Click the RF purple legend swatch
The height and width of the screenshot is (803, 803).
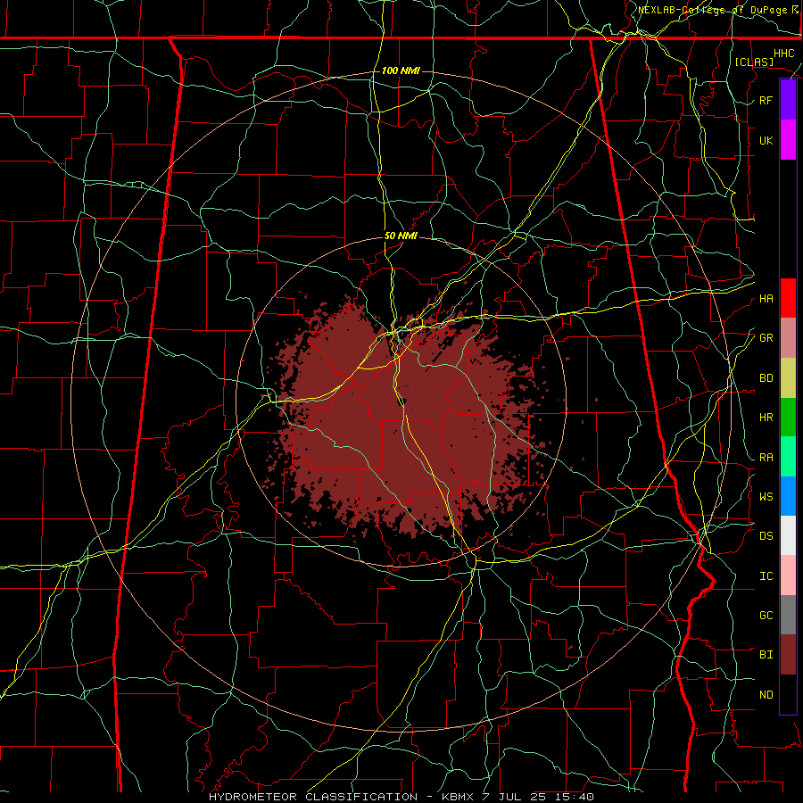click(x=788, y=100)
